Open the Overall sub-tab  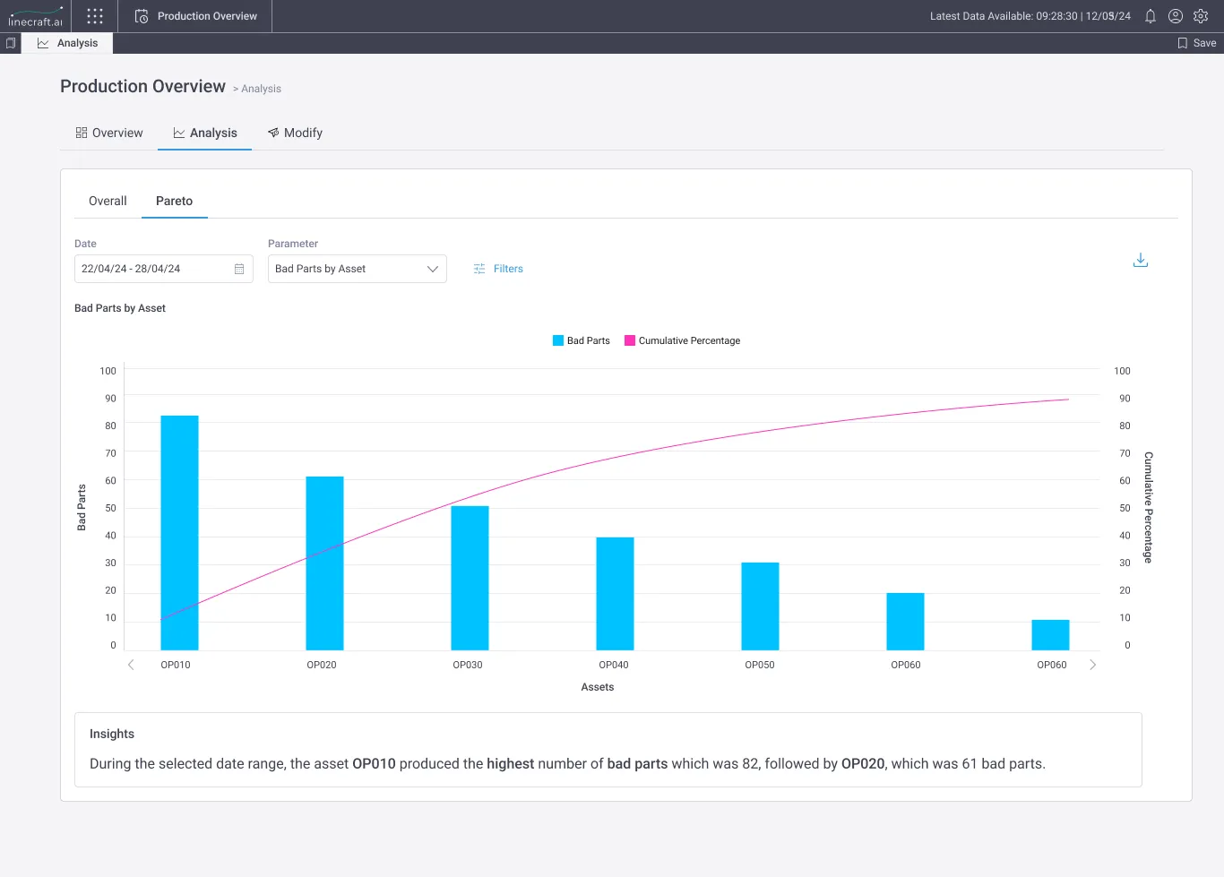[x=108, y=201]
